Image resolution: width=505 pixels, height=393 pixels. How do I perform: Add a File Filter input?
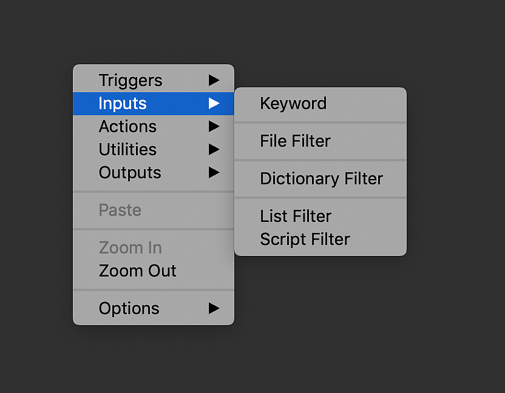(x=295, y=141)
